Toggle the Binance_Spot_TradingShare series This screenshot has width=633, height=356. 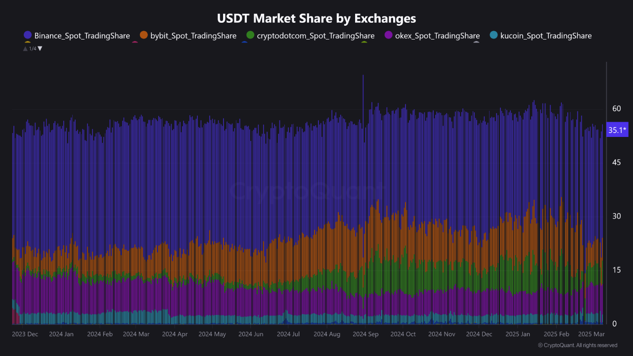tap(82, 36)
